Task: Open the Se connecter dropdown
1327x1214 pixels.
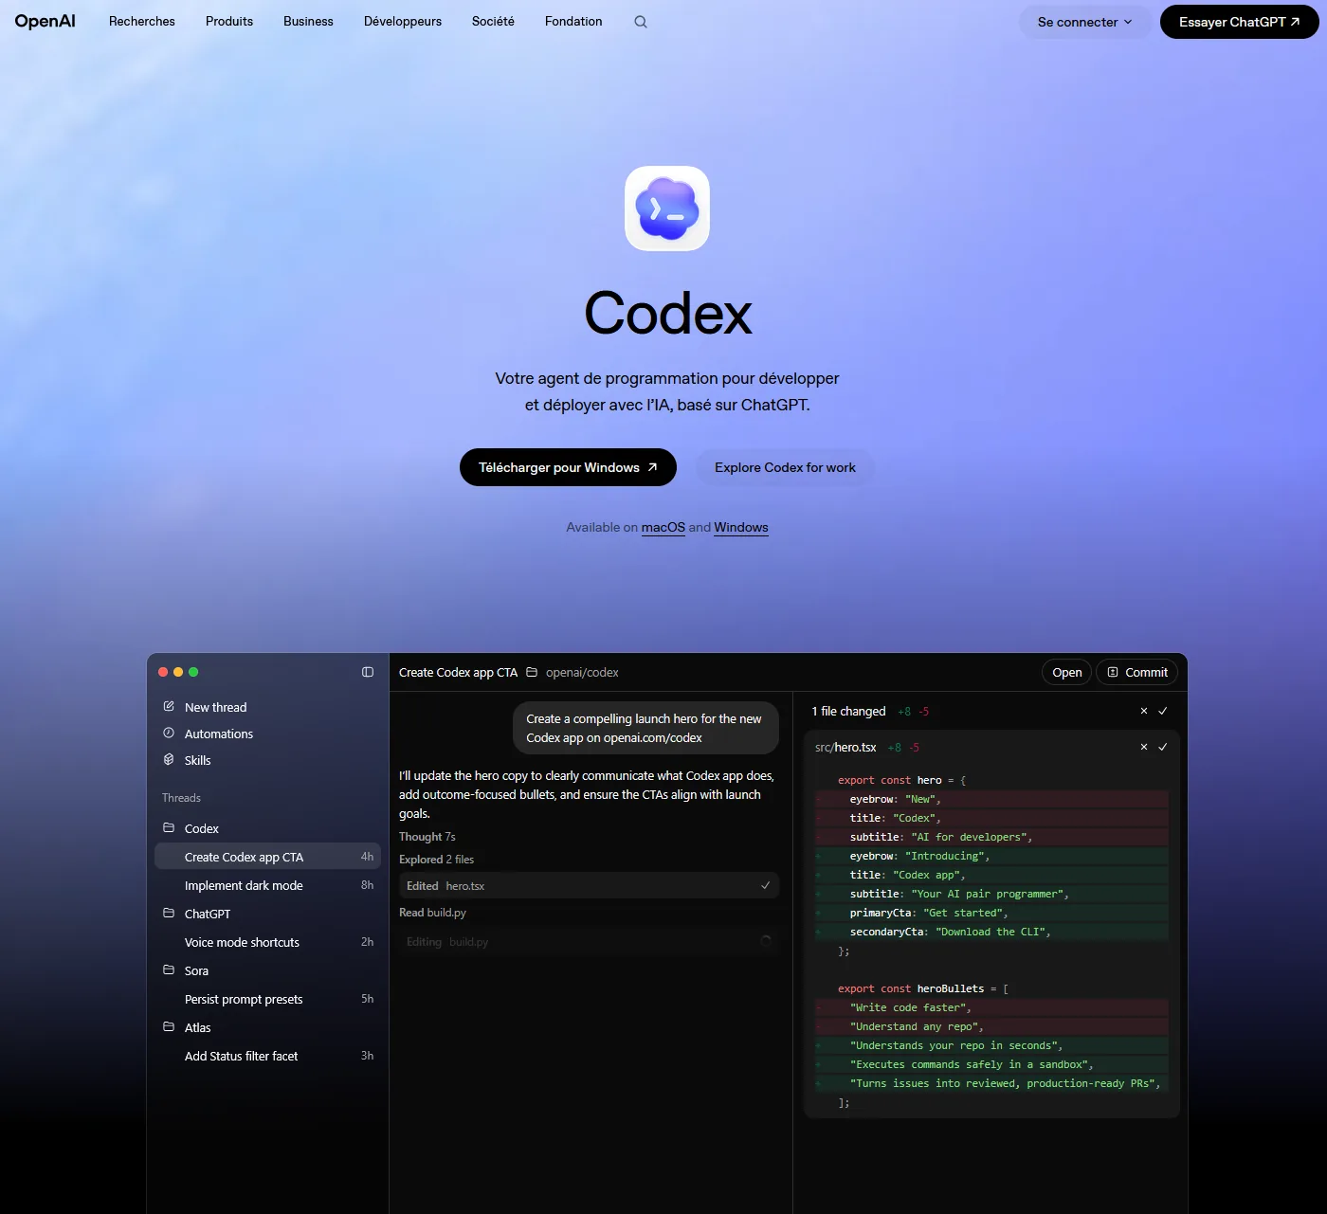Action: click(x=1085, y=22)
